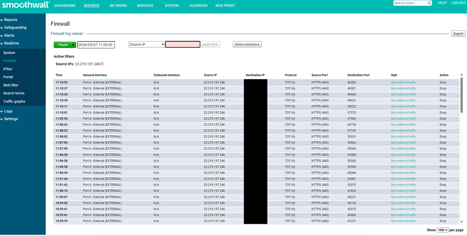Viewport: 467px width, 236px height.
Task: Select Firewall in the Realtime sidebar
Action: coord(9,61)
